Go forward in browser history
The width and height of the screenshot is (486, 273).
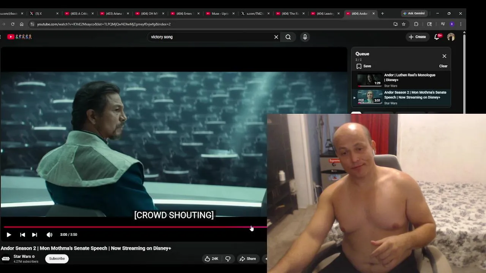click(x=3, y=24)
